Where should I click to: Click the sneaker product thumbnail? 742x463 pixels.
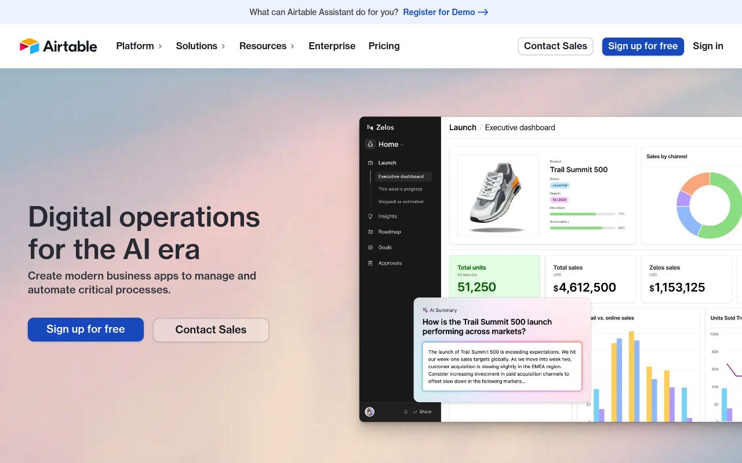click(498, 196)
